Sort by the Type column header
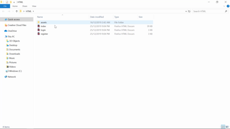 coord(116,17)
